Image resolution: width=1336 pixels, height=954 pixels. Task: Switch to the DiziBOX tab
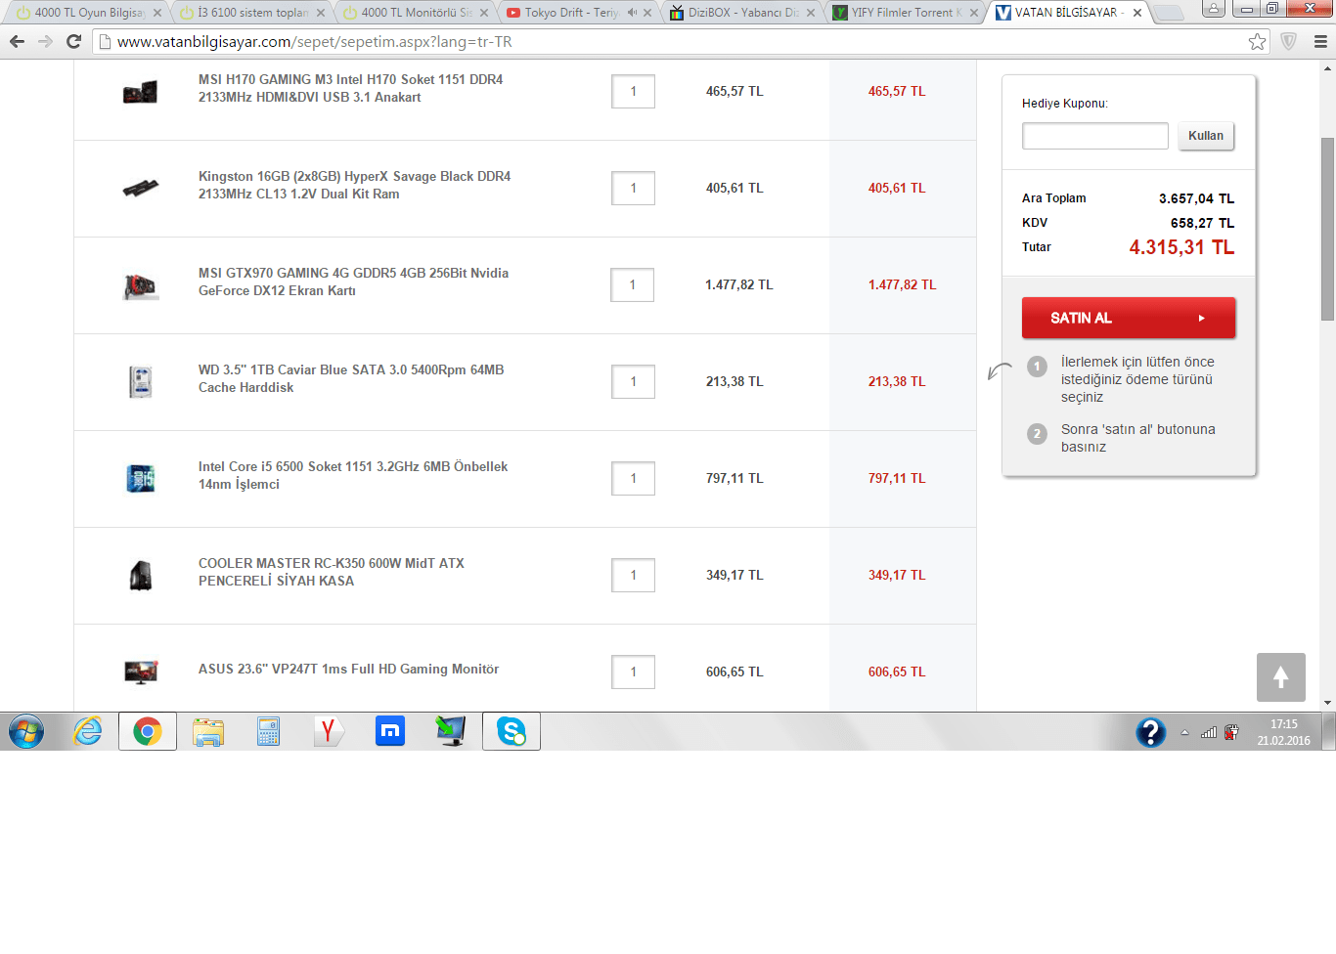click(742, 13)
